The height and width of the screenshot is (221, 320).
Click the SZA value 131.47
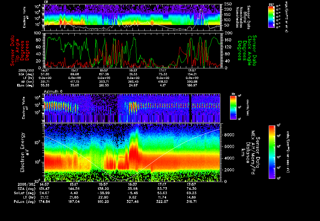(44, 189)
